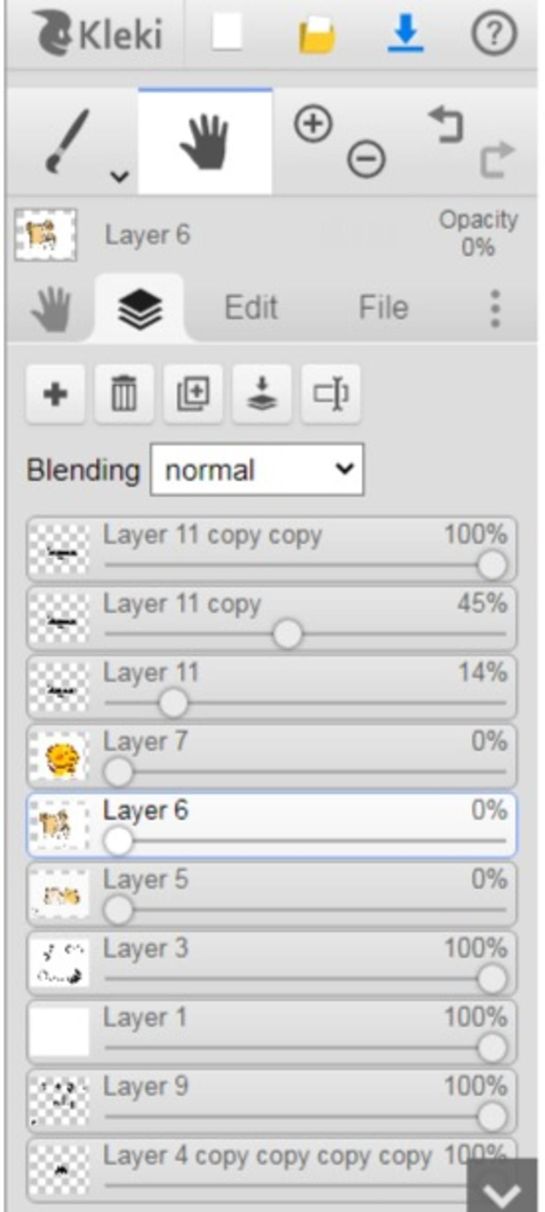
Task: Merge layer down icon
Action: pos(262,394)
